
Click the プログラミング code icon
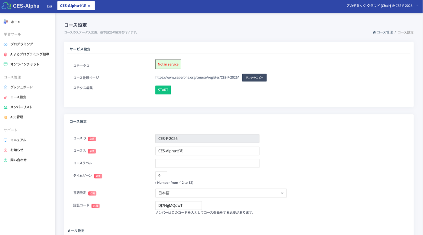click(5, 44)
